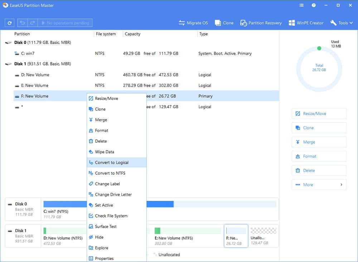
Task: Open Migrate OS tool
Action: [x=193, y=23]
